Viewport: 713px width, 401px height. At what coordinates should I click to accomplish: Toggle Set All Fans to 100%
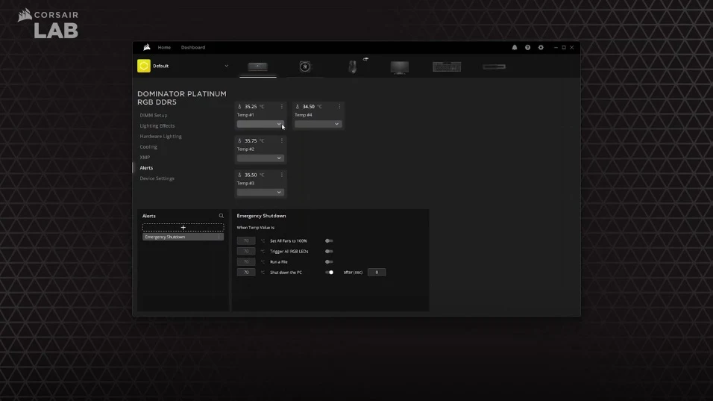coord(329,240)
